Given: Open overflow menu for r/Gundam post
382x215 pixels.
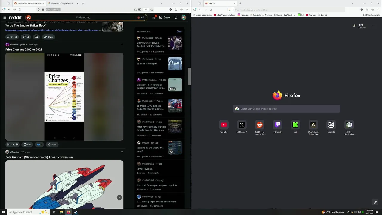Looking at the screenshot, I should (121, 152).
